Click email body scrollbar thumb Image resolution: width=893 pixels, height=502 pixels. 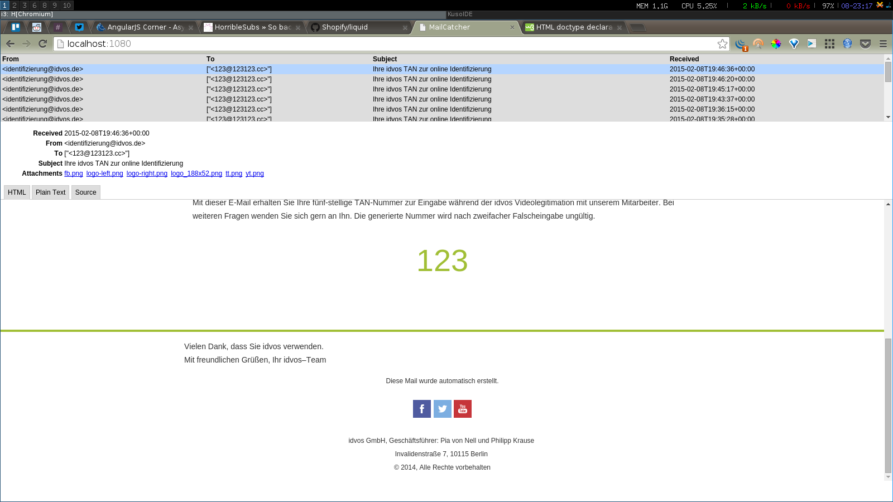point(888,405)
